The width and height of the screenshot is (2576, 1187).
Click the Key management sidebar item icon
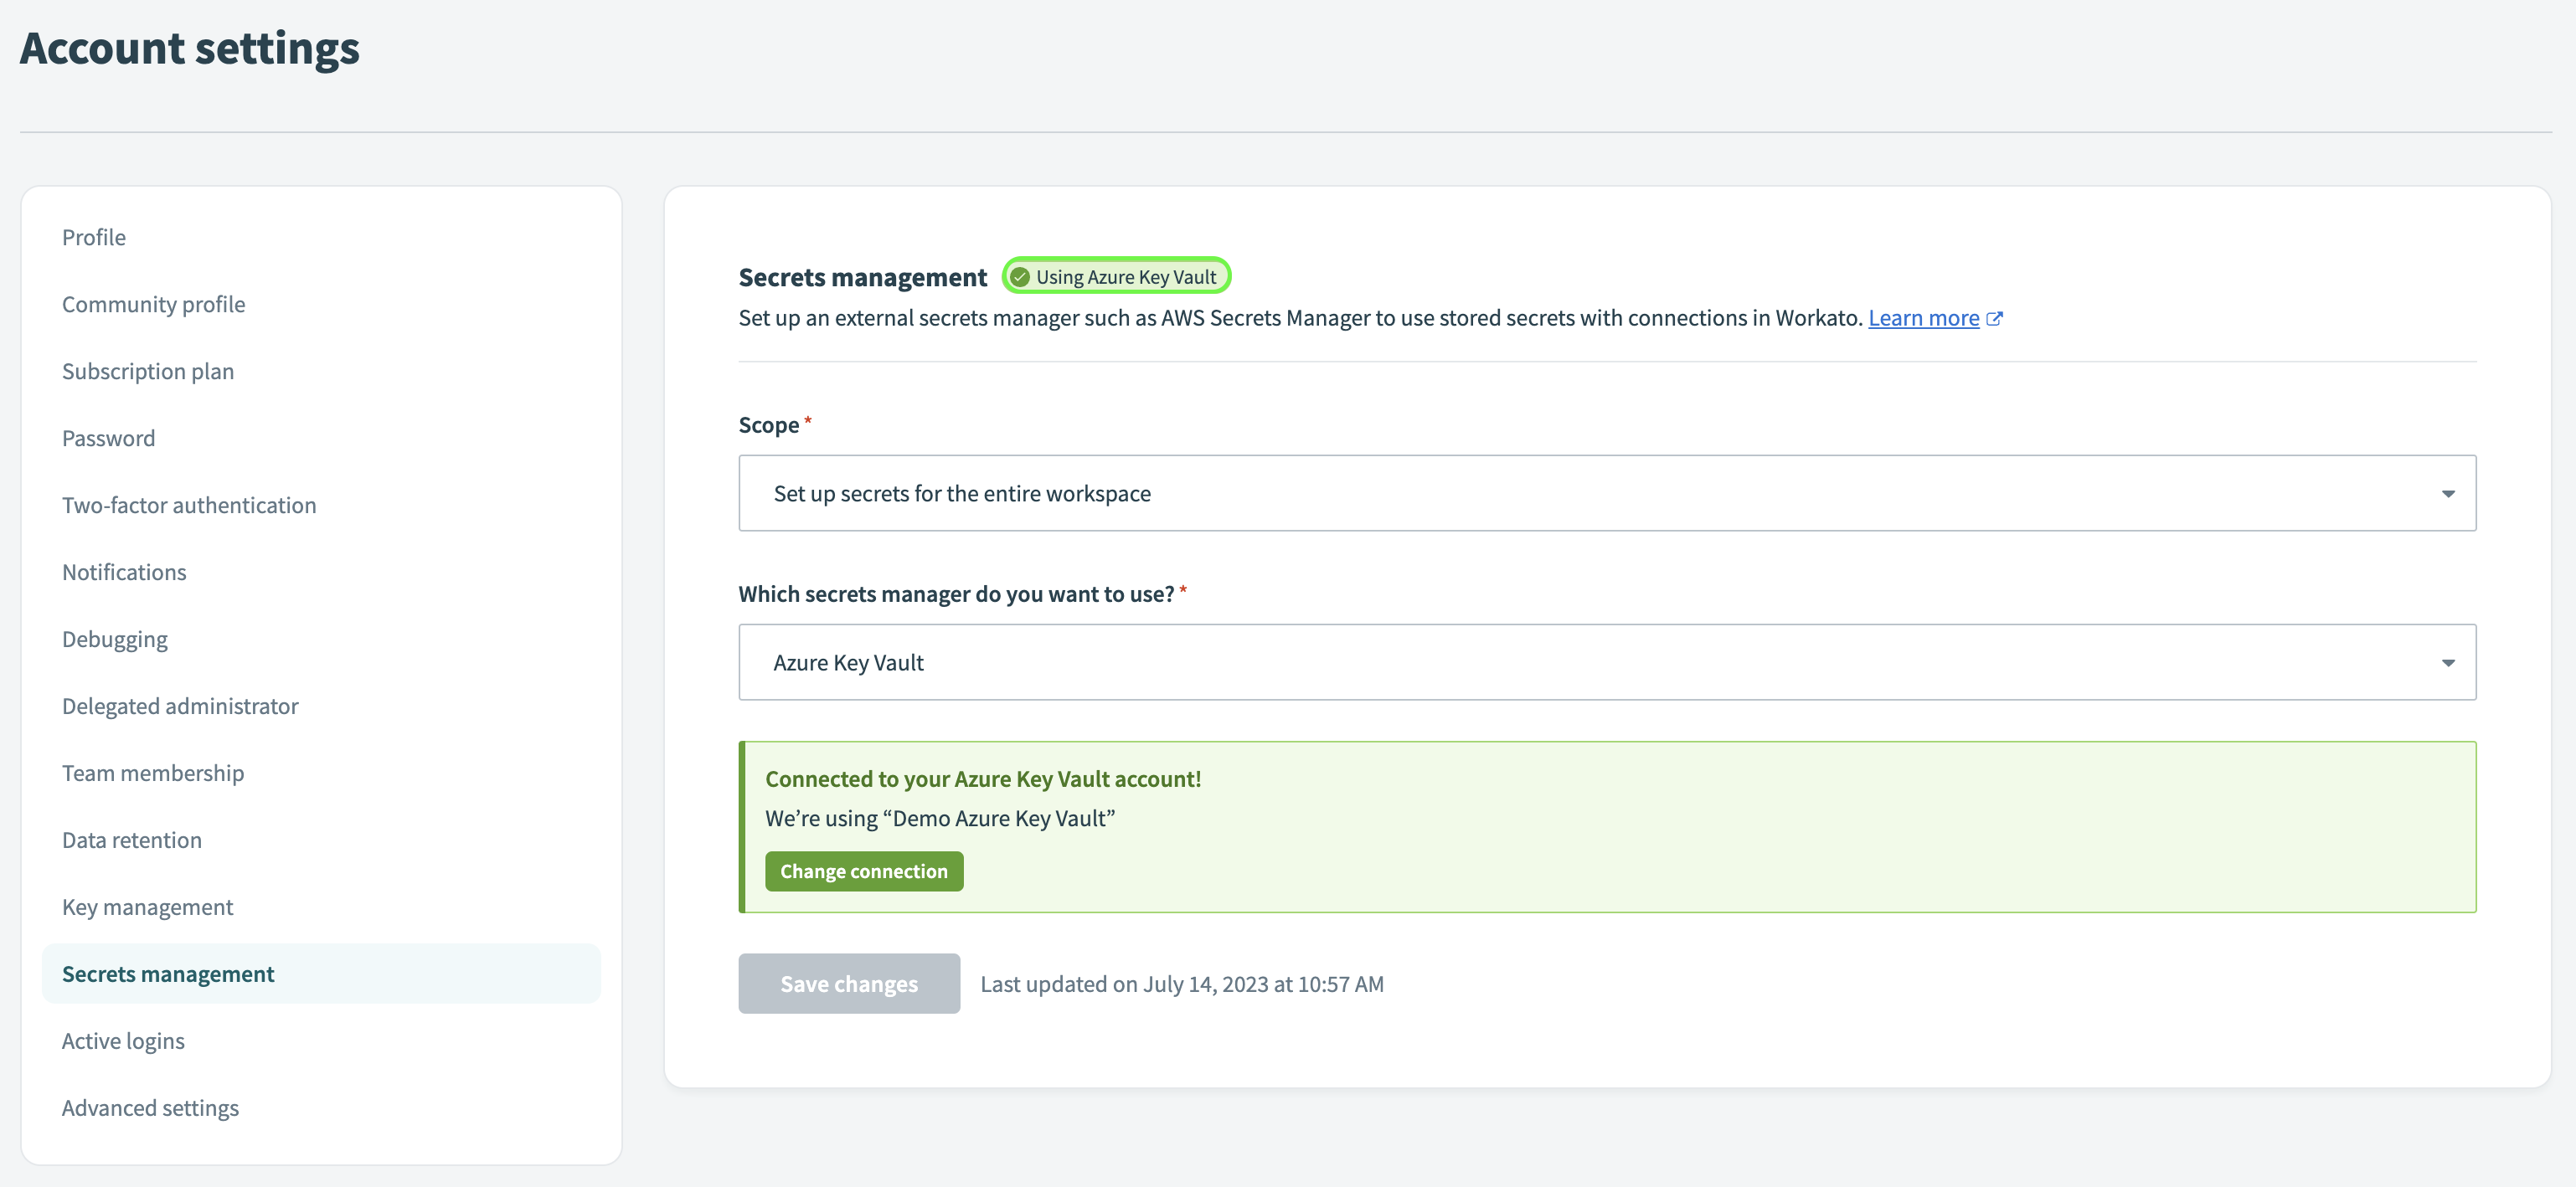click(x=147, y=905)
